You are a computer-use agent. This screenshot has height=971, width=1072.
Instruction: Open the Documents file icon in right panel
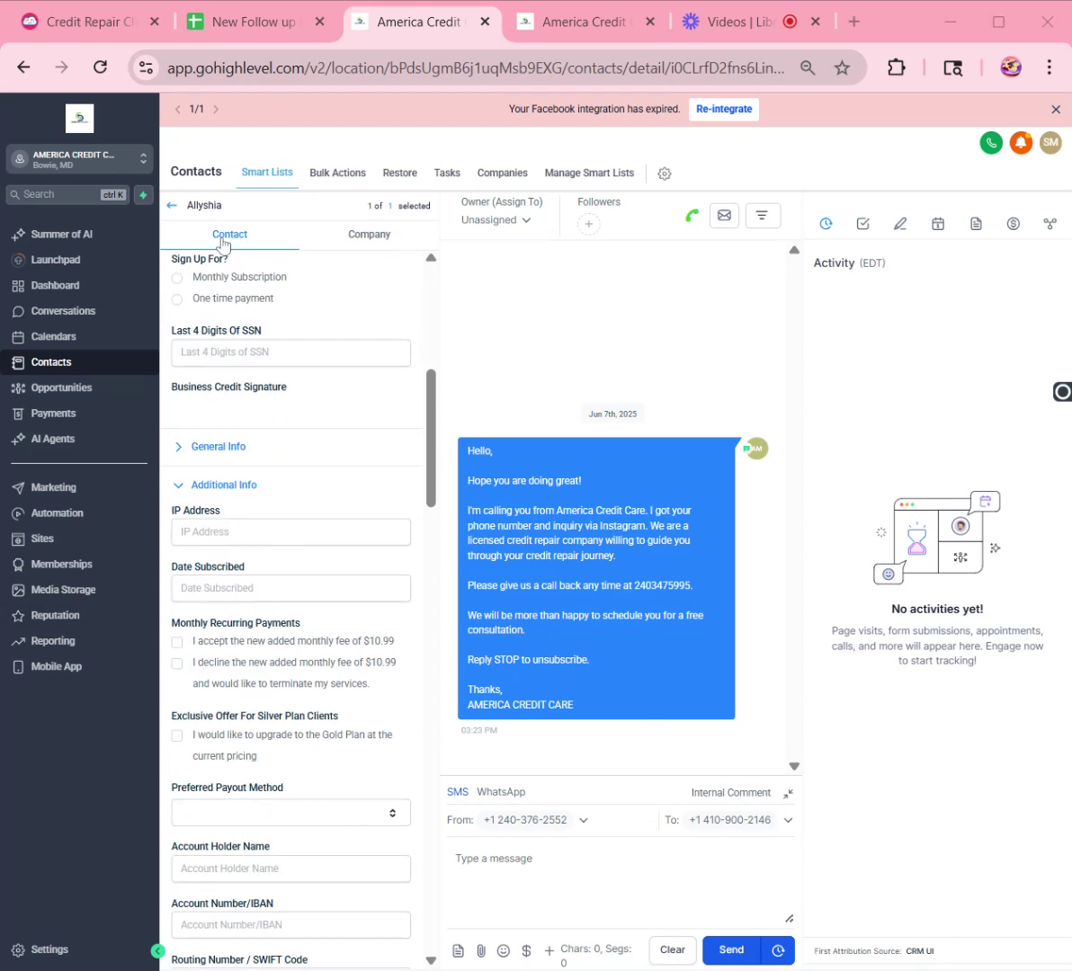tap(976, 224)
